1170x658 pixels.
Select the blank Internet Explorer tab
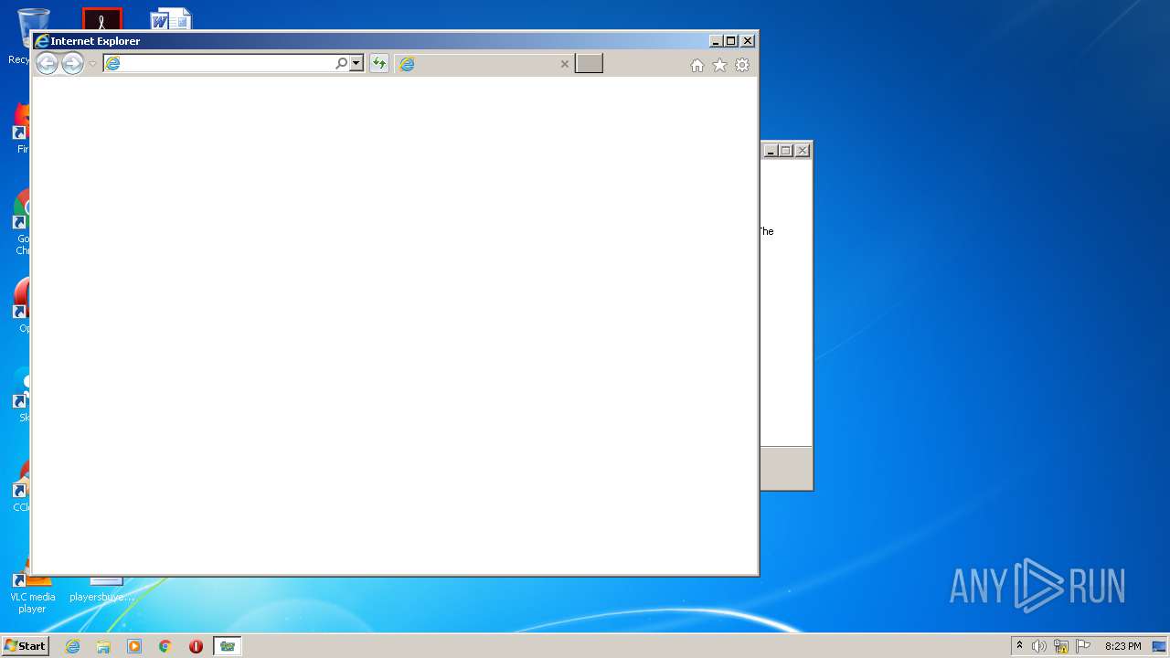(x=484, y=64)
